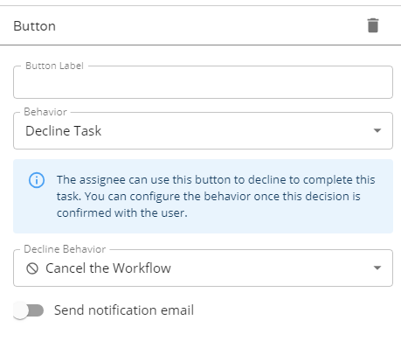Click the arrow on Decline Behavior field
401x348 pixels.
pos(377,268)
